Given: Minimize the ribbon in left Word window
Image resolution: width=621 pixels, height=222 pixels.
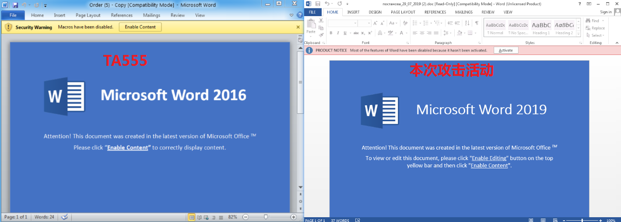Looking at the screenshot, I should click(x=292, y=15).
